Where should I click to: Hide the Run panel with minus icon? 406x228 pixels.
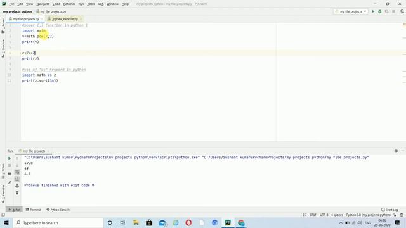coord(403,151)
